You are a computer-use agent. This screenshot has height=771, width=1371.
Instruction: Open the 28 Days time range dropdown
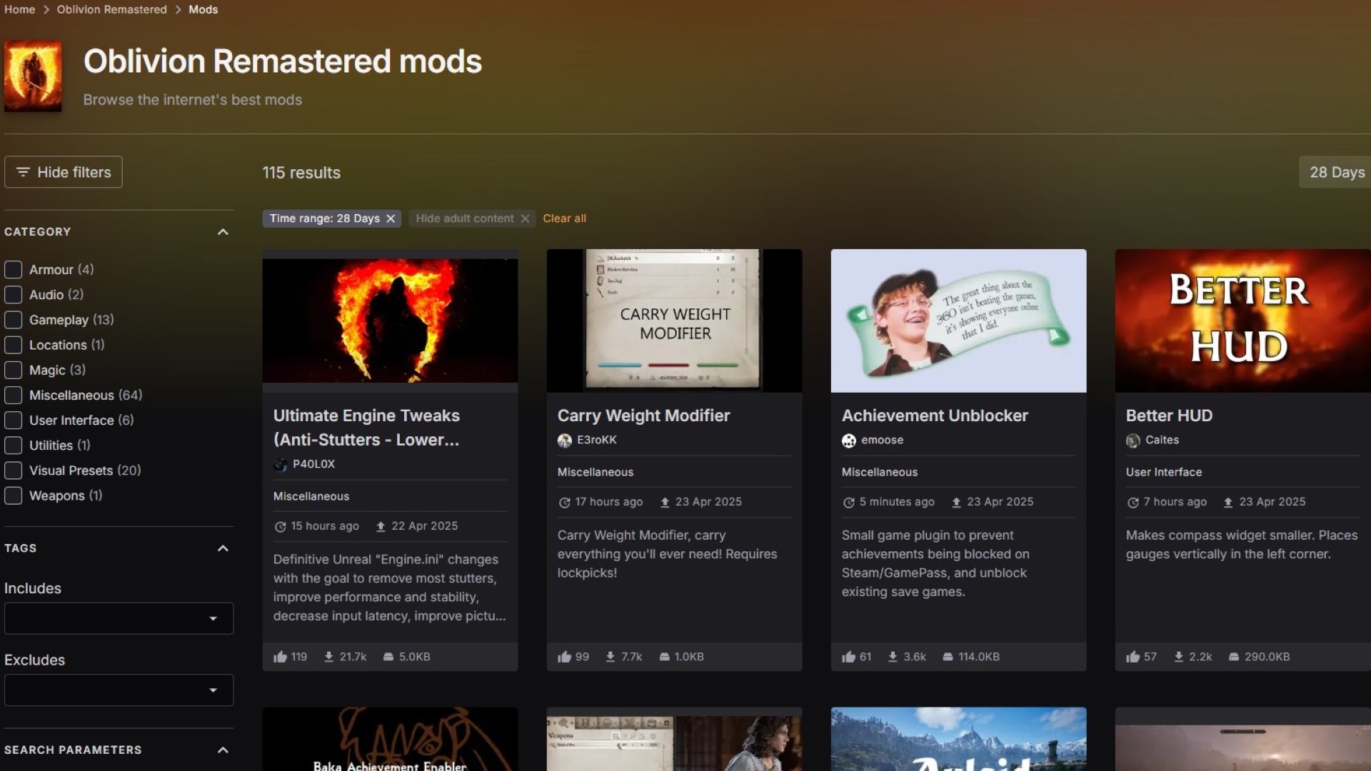tap(1335, 172)
